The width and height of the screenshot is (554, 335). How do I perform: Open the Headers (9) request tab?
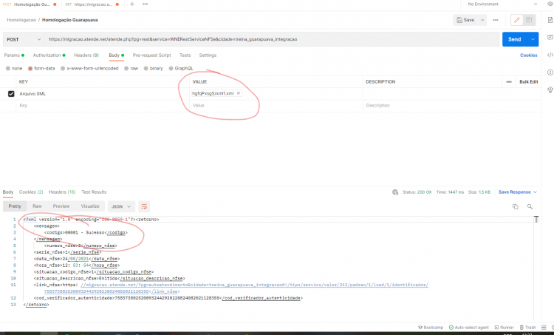[86, 55]
